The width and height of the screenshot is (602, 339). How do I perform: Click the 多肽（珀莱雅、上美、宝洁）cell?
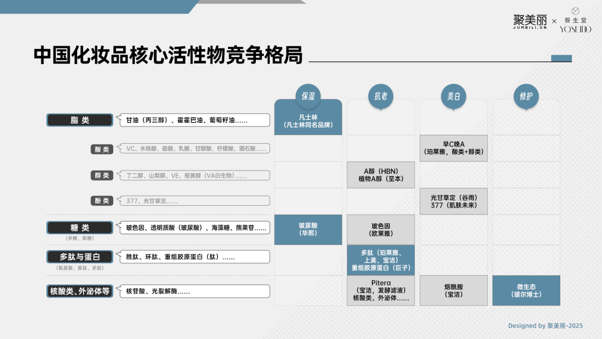tap(381, 260)
